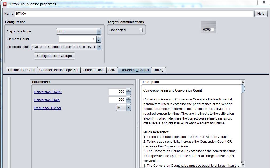Image resolution: width=270 pixels, height=168 pixels.
Task: Open the Conversion_Gain link
Action: click(x=47, y=100)
